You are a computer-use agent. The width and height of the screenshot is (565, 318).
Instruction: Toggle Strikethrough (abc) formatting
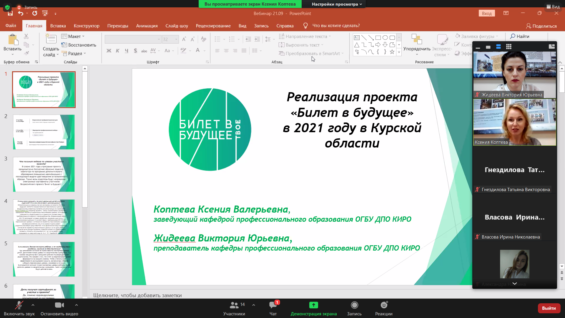click(144, 51)
